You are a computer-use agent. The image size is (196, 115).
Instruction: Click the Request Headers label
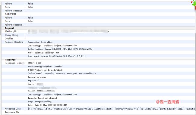(14, 42)
